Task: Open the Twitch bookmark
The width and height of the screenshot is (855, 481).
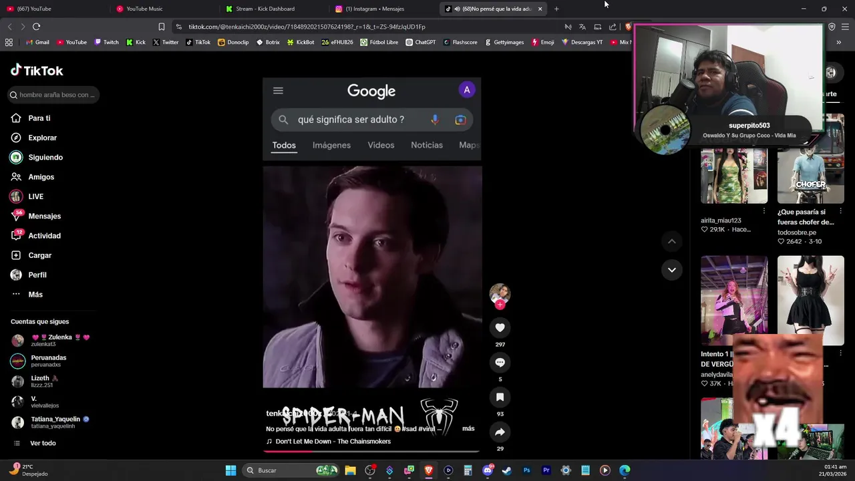Action: (x=107, y=42)
